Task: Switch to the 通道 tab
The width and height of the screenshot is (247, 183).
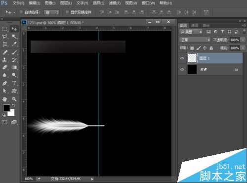Action: point(195,25)
